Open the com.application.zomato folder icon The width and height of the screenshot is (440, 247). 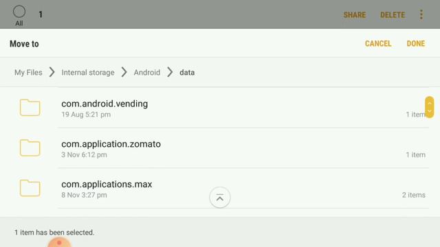tap(30, 148)
